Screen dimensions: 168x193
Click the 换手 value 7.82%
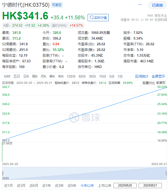tap(138, 33)
